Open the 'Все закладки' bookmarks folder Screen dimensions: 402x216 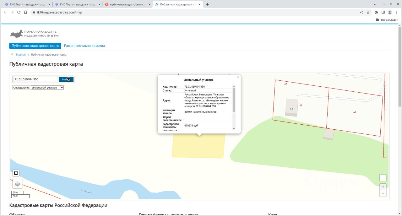pos(387,19)
